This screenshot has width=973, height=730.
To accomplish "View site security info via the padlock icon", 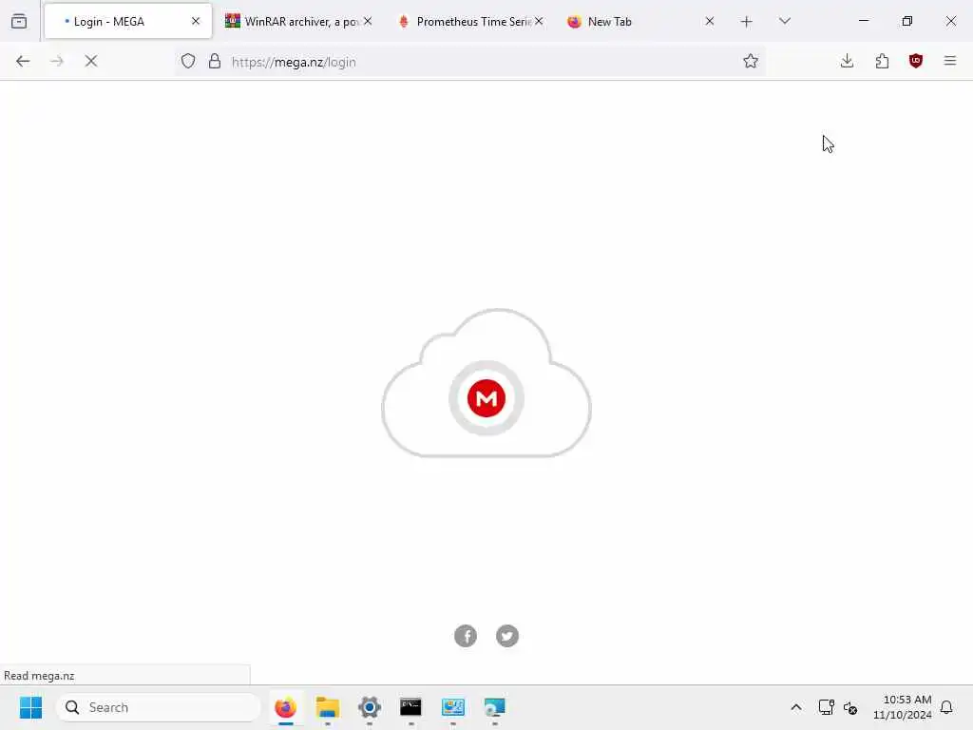I will click(x=215, y=61).
